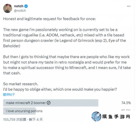Click the blue fish watermark logo
136x123 pixels.
point(96,116)
